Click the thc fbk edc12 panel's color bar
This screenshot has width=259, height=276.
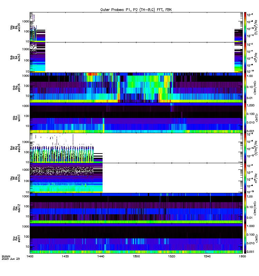pyautogui.click(x=245, y=208)
